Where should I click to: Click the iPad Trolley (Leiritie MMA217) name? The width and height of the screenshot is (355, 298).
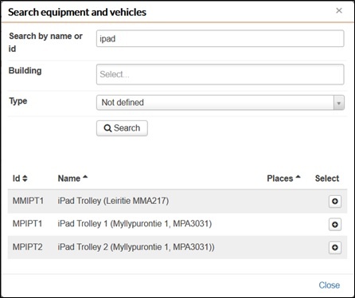tap(113, 201)
